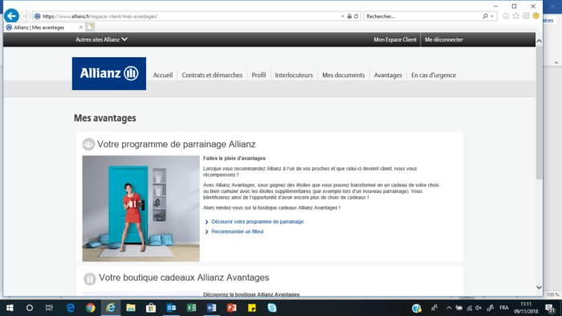Open the Profil menu item
The height and width of the screenshot is (316, 562).
tap(259, 75)
